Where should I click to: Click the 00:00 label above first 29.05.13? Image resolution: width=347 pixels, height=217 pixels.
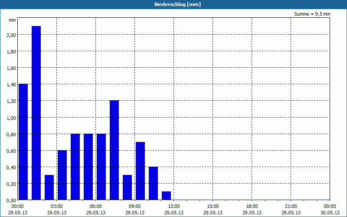pos(18,207)
